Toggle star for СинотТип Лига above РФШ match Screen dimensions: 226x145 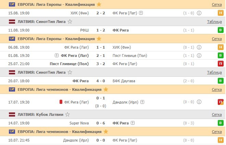coord(70,21)
